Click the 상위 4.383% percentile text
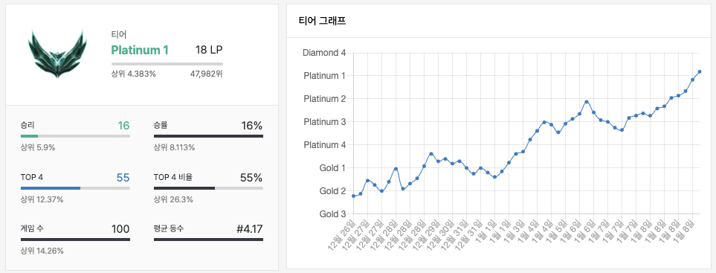Image resolution: width=716 pixels, height=273 pixels. [133, 74]
